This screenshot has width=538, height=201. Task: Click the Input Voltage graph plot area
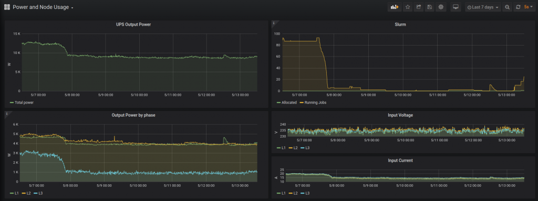[406, 130]
